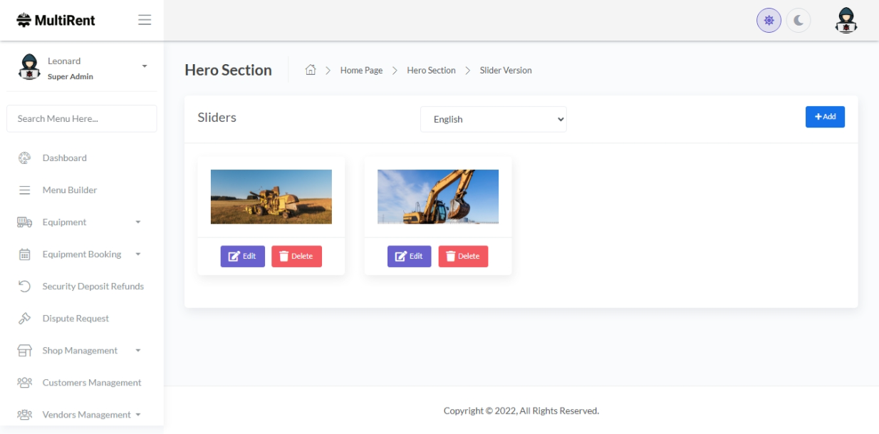Switch to light theme sun toggle
Image resolution: width=879 pixels, height=434 pixels.
coord(769,21)
